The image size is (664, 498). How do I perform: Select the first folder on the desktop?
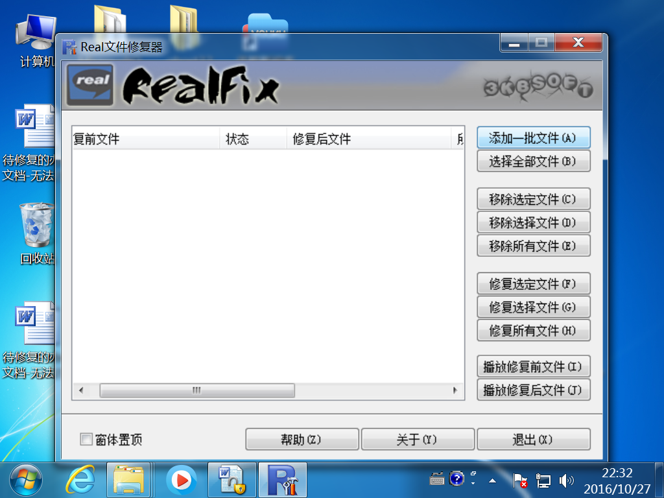pos(110,19)
